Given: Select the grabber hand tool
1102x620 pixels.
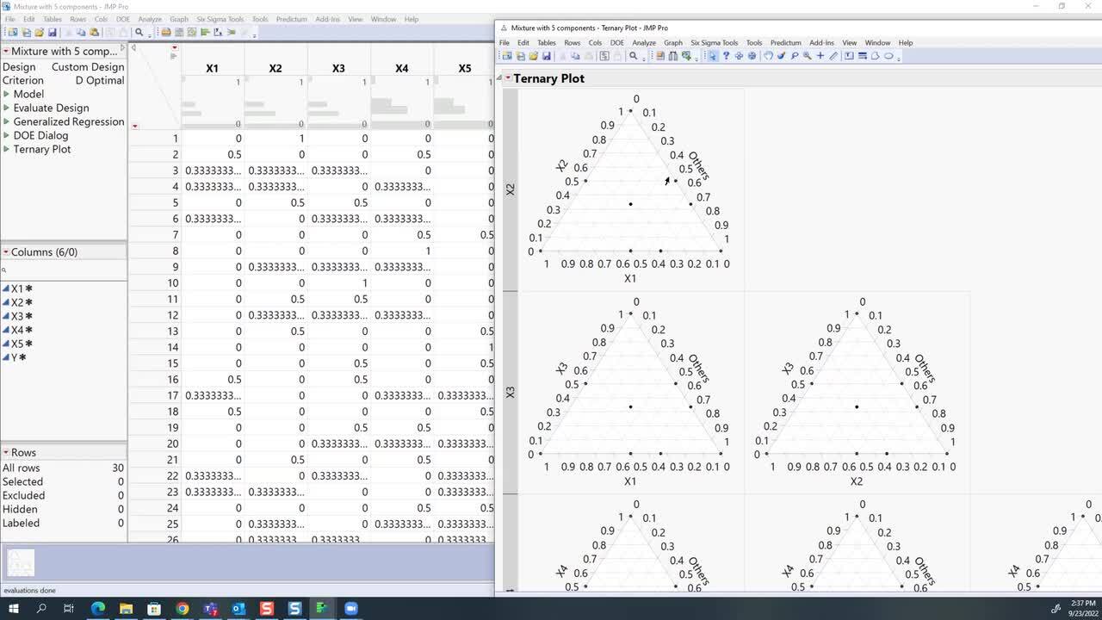Looking at the screenshot, I should tap(768, 56).
